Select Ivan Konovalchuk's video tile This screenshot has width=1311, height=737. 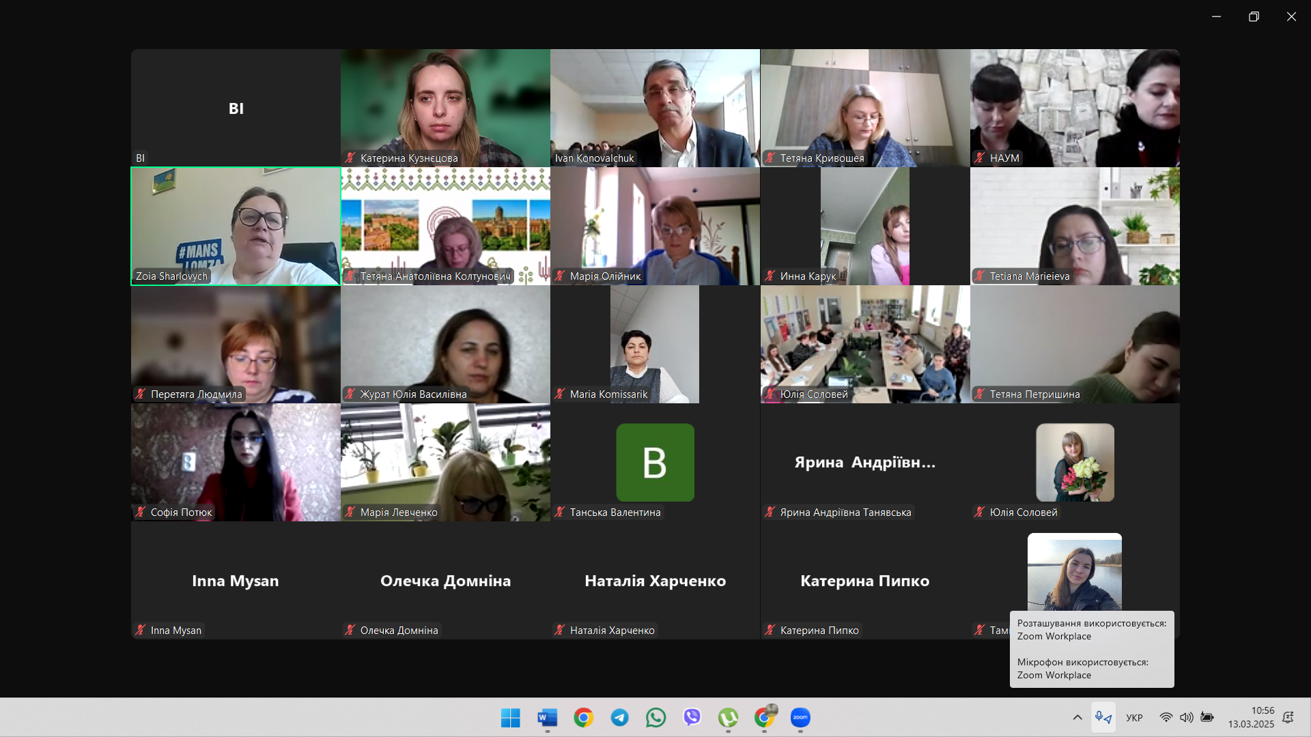655,108
